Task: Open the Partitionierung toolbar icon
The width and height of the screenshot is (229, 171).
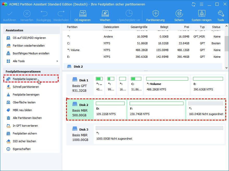Action: pyautogui.click(x=156, y=13)
